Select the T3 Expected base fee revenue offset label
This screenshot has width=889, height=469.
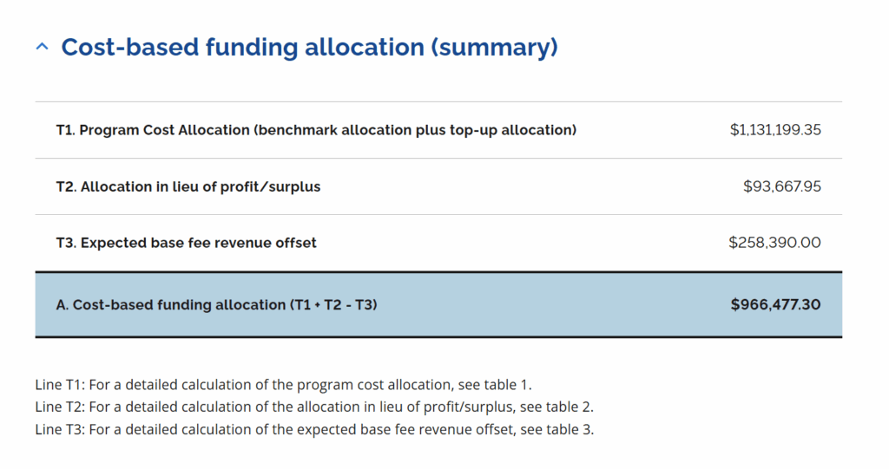click(x=186, y=243)
